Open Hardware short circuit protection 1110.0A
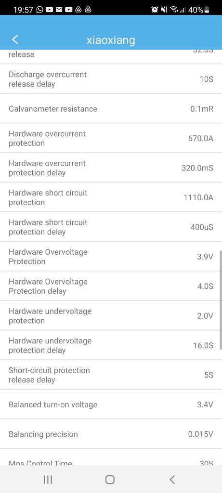 click(111, 197)
